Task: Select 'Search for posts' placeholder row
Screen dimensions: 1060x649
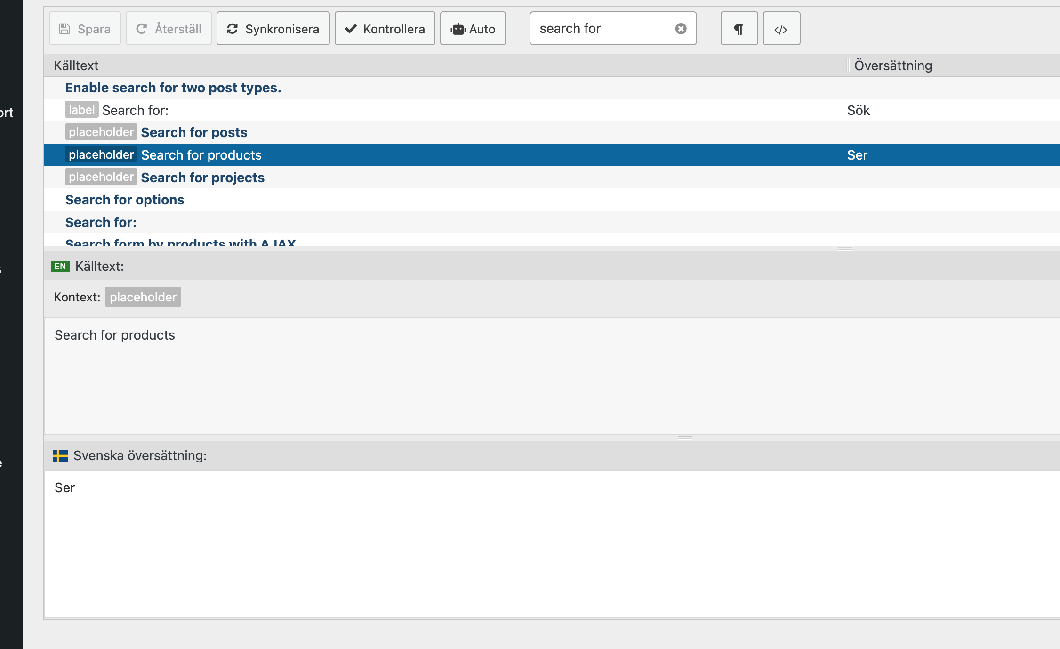Action: coord(194,132)
